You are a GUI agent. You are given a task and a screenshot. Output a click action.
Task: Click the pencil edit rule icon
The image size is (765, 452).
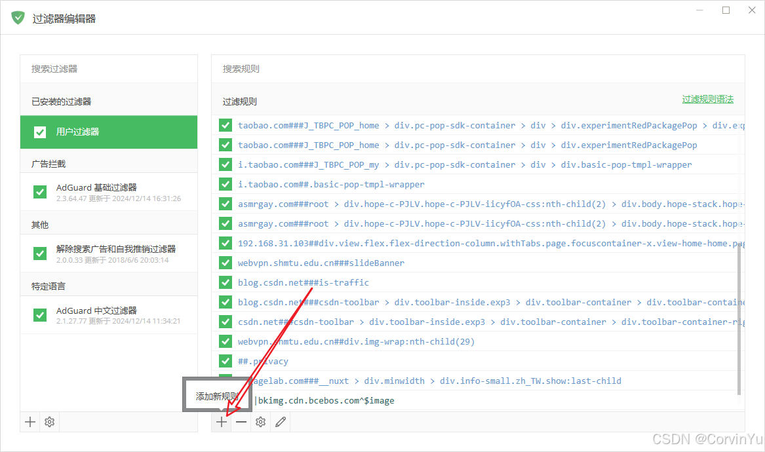(281, 422)
